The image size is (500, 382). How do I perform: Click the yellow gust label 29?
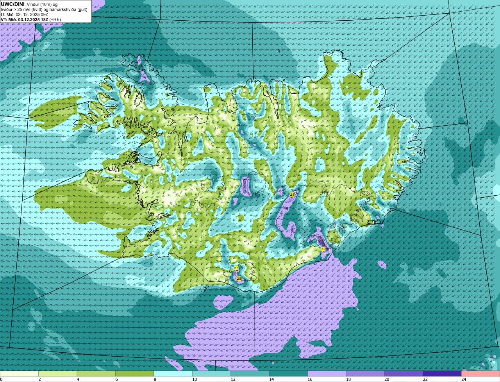tap(292, 194)
